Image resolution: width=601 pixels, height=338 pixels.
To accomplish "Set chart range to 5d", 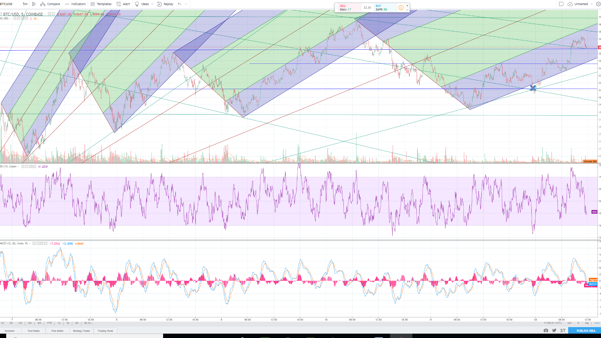I will click(x=11, y=323).
